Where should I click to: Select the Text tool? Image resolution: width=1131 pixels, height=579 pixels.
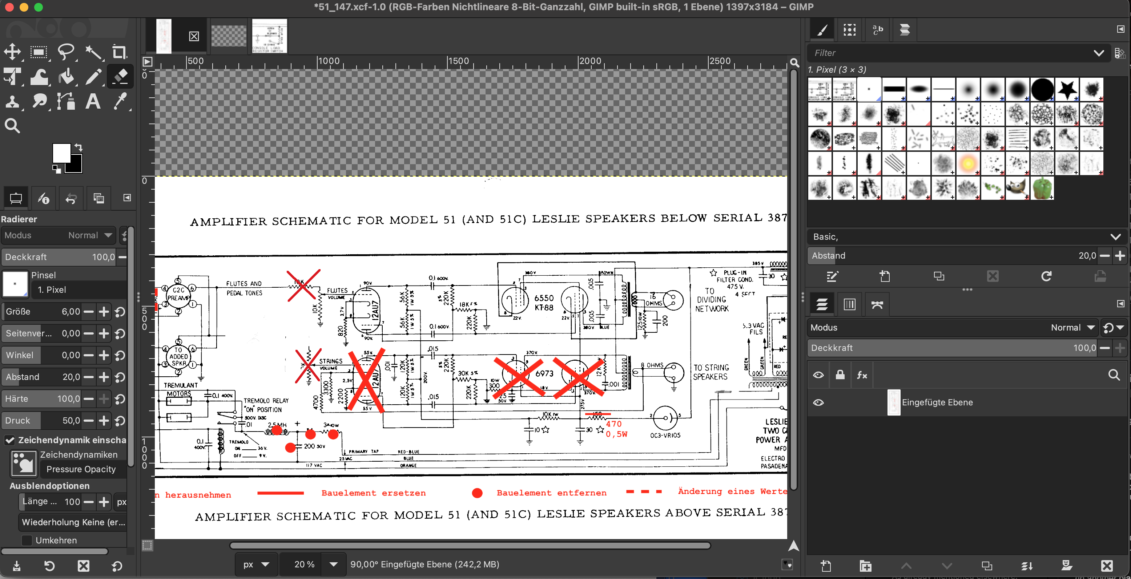[x=93, y=101]
